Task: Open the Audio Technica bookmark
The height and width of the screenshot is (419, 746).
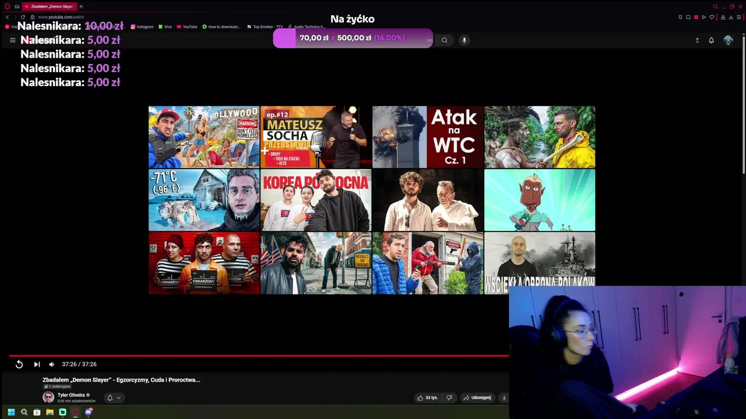Action: pos(307,27)
